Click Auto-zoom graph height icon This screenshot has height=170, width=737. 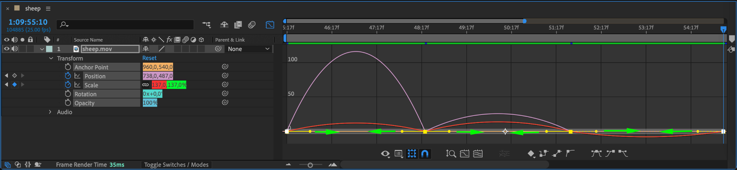(x=451, y=154)
